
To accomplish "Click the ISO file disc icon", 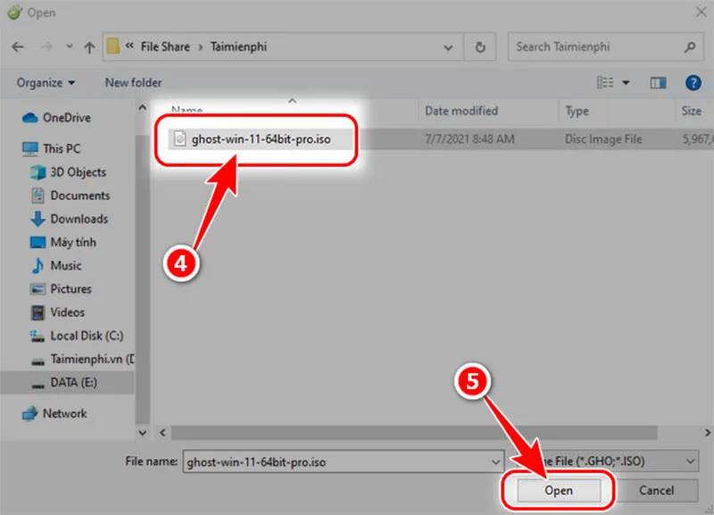I will 180,139.
